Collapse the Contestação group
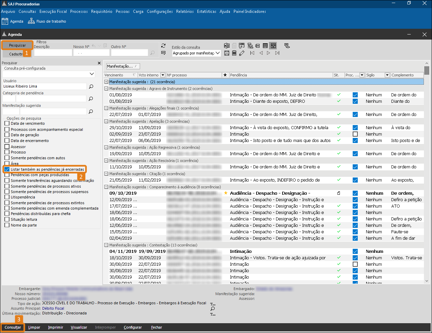 [x=106, y=245]
